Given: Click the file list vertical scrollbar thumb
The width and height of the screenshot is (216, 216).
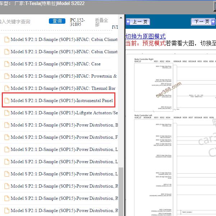Looking at the screenshot, I should tap(121, 192).
